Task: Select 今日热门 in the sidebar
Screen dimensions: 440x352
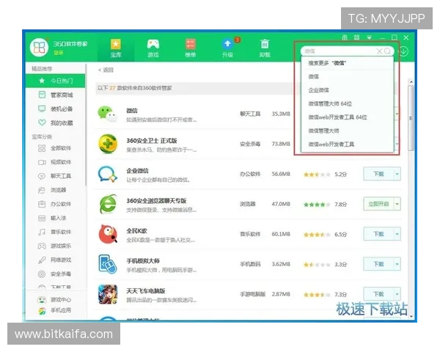Action: pos(55,81)
